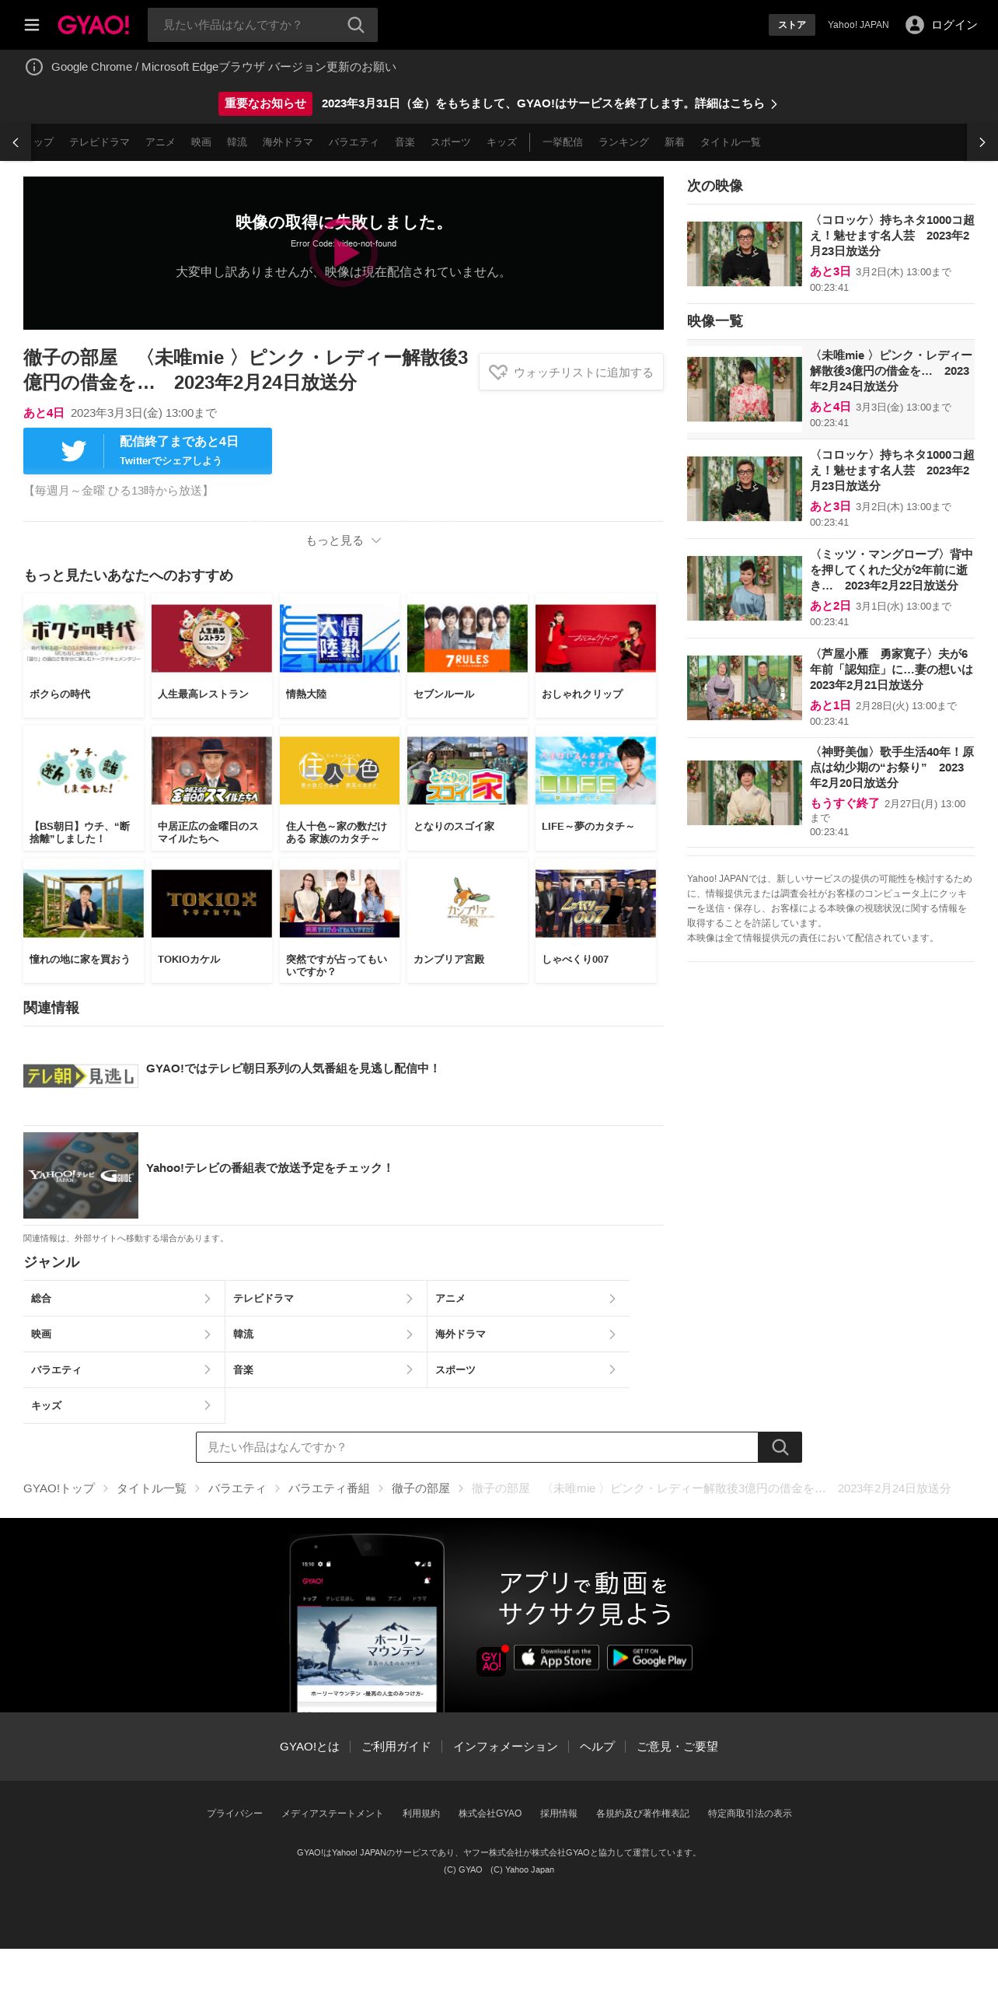Image resolution: width=998 pixels, height=1997 pixels.
Task: Open キッズ genre row at bottom
Action: [x=124, y=1406]
